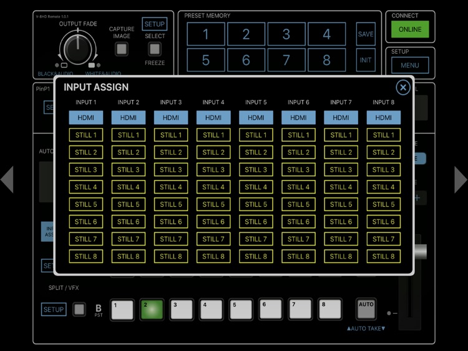The height and width of the screenshot is (351, 468).
Task: Select lit green bus B channel 2
Action: 152,310
